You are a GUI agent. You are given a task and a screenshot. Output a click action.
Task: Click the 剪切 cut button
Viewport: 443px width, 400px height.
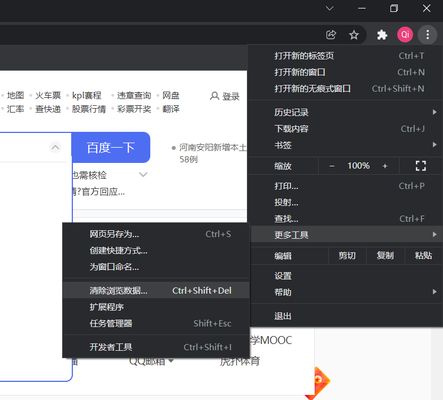pyautogui.click(x=347, y=256)
